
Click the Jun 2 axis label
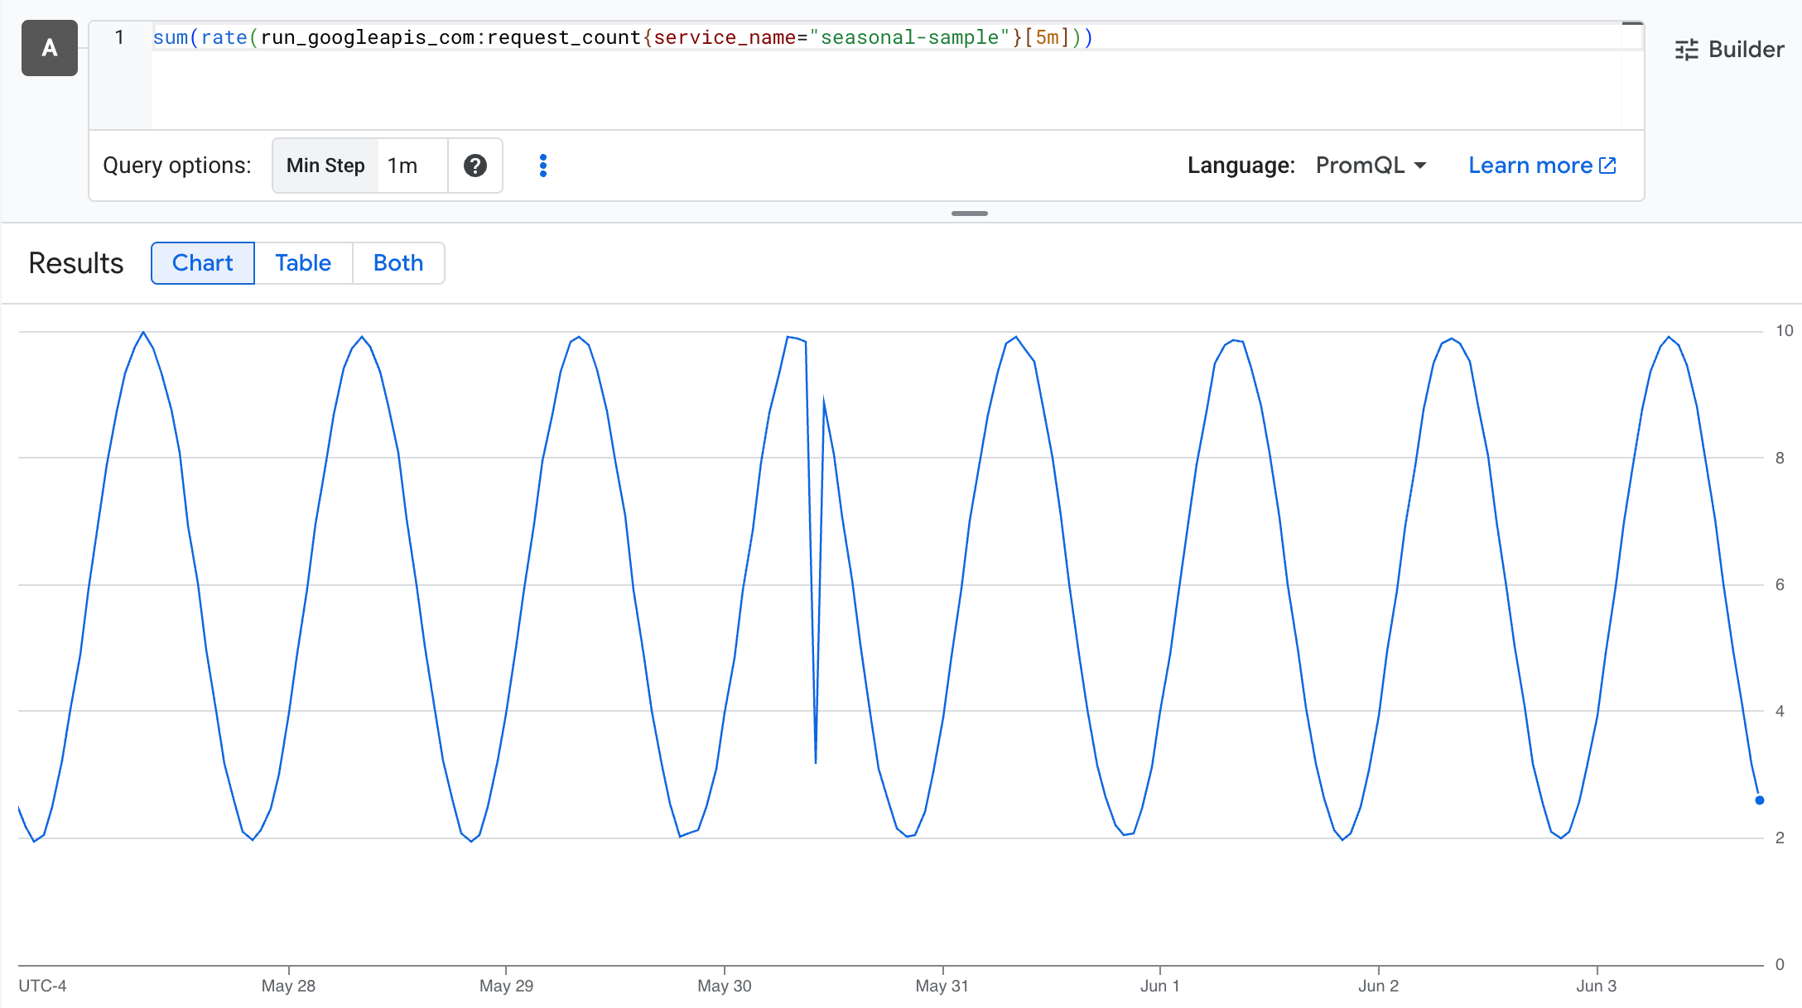pos(1378,986)
